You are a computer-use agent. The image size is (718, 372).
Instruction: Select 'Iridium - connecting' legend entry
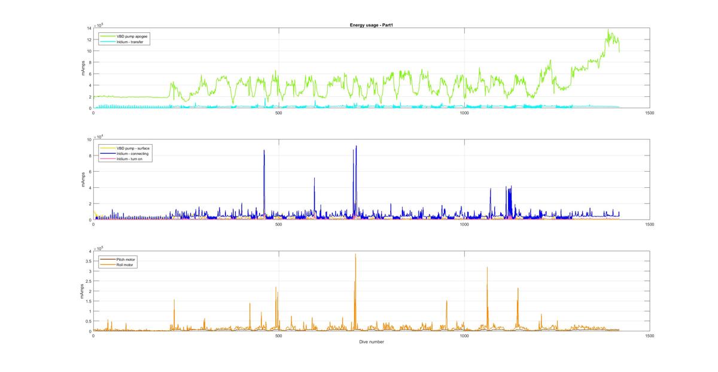(132, 153)
